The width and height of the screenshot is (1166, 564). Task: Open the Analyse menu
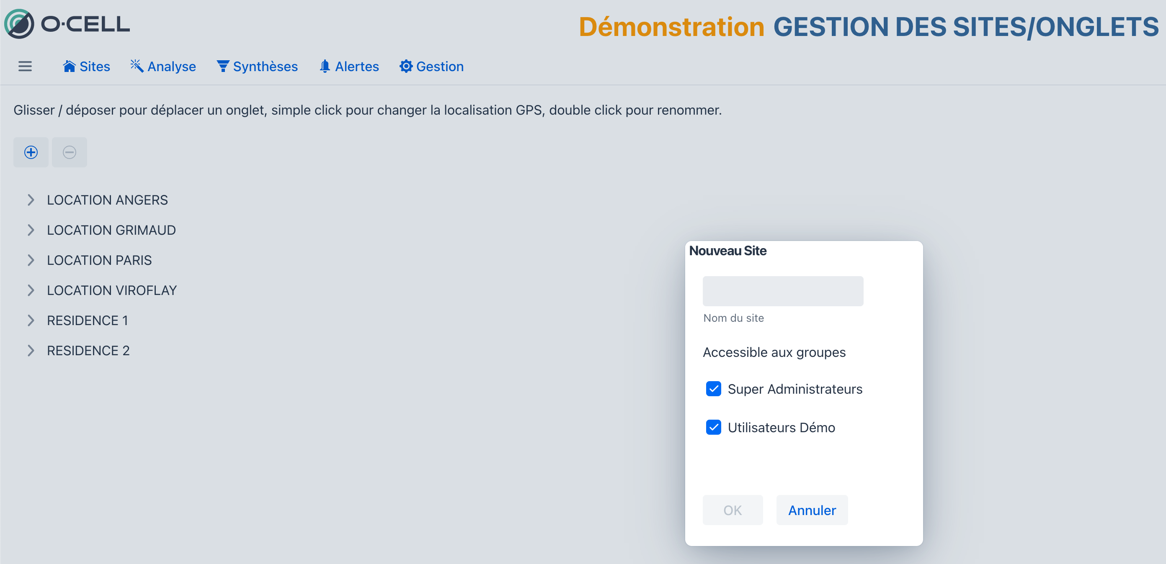pos(163,67)
